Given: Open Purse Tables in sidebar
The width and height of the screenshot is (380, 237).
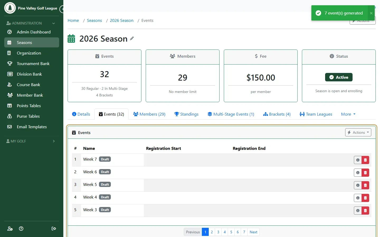Looking at the screenshot, I should point(32,116).
